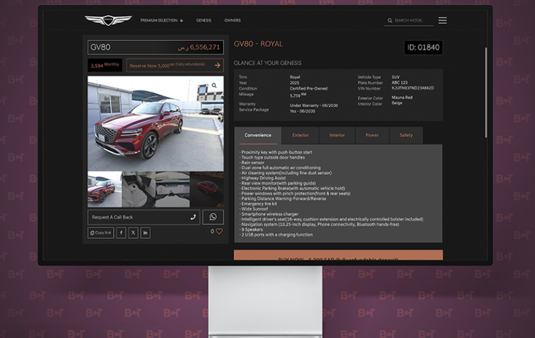535x338 pixels.
Task: Switch to the Safety tab
Action: [x=406, y=136]
